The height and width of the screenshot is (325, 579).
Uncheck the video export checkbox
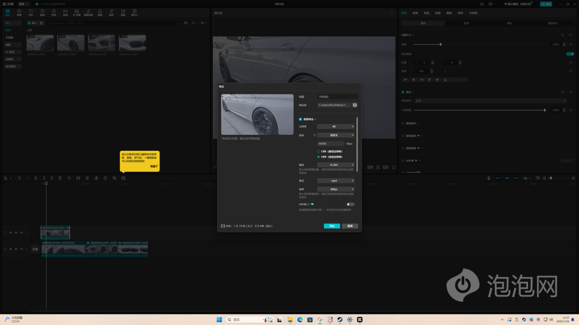click(x=300, y=119)
